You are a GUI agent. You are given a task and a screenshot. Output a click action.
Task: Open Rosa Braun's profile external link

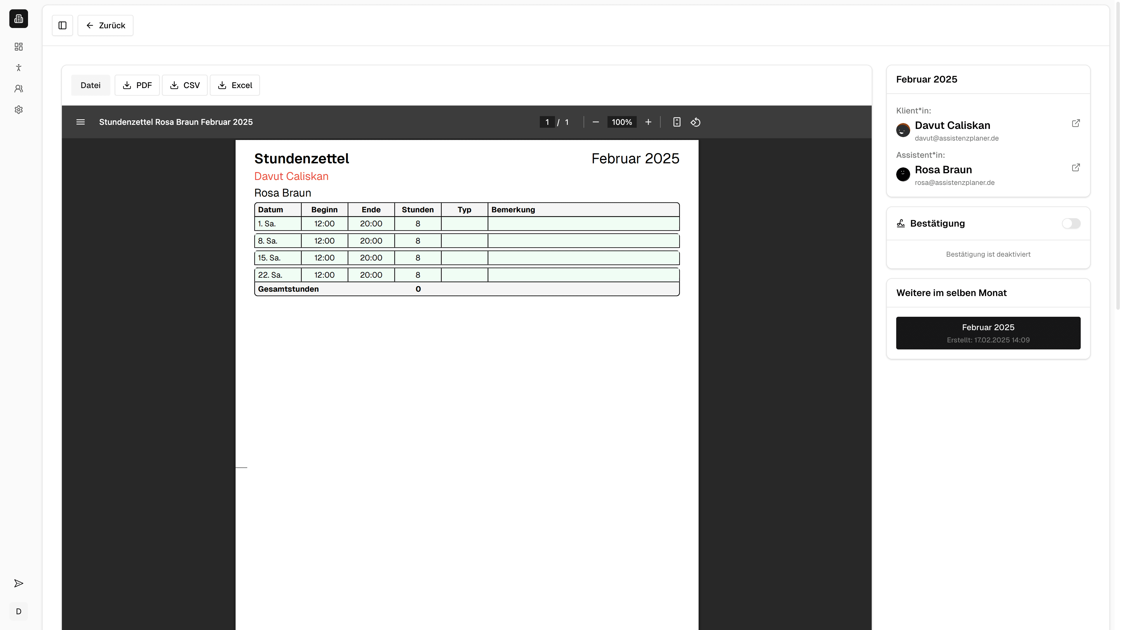[1075, 168]
